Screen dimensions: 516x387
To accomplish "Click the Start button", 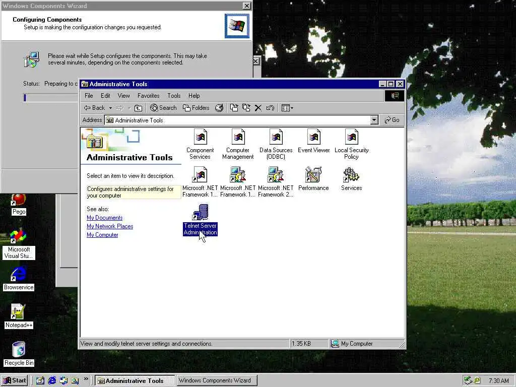I will pos(15,381).
